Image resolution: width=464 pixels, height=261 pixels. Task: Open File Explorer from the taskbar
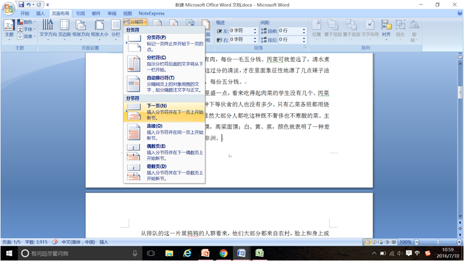pos(169,254)
